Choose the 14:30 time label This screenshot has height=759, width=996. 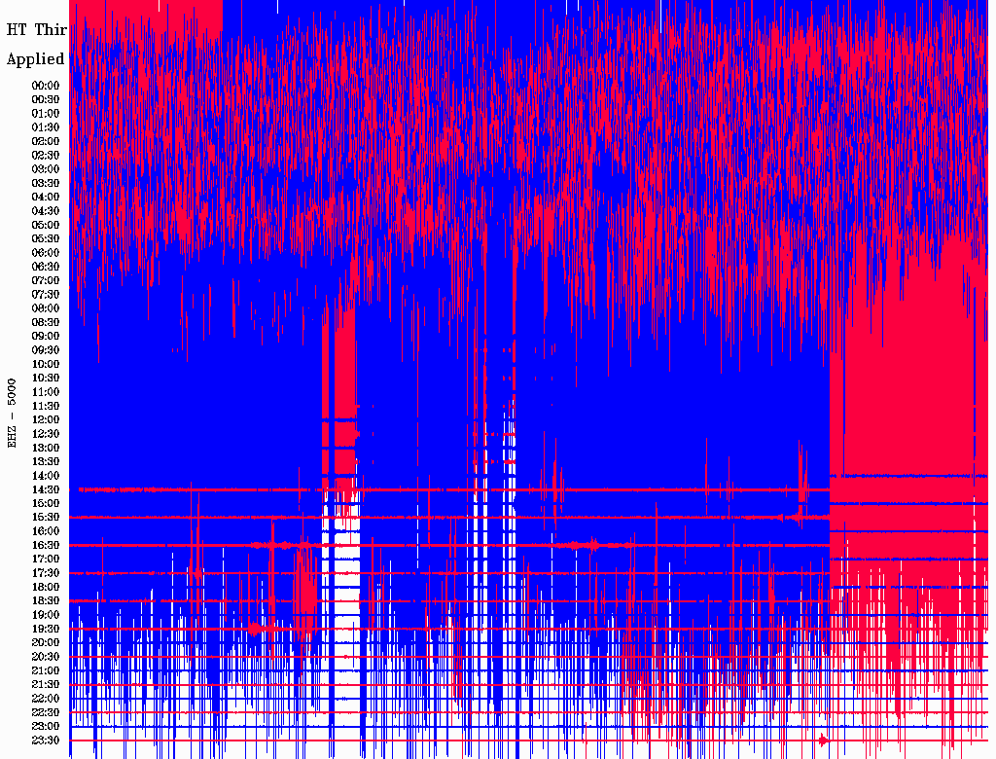click(x=46, y=489)
